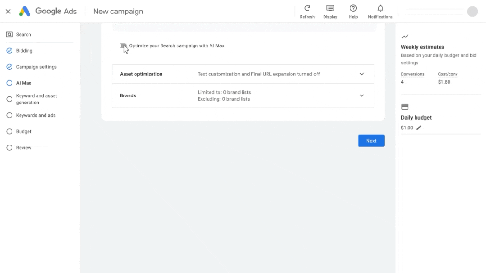Expand the Asset optimization row label
This screenshot has height=273, width=486.
click(x=141, y=74)
